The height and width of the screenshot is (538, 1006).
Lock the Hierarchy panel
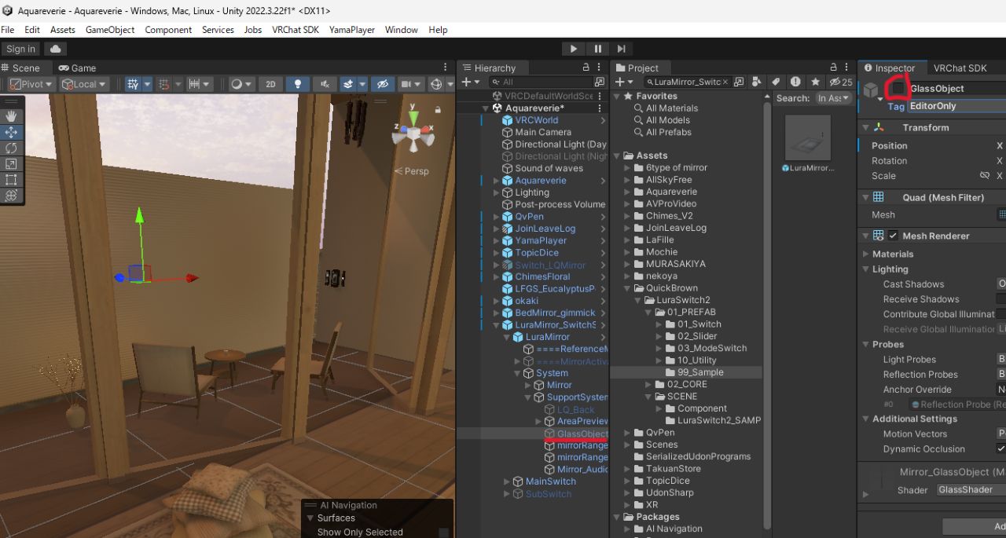pyautogui.click(x=586, y=68)
